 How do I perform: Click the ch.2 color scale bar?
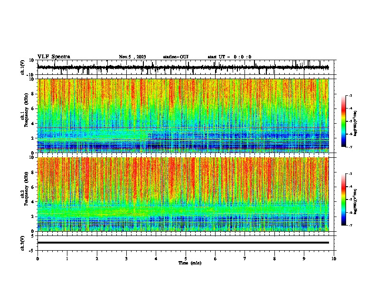coord(344,199)
